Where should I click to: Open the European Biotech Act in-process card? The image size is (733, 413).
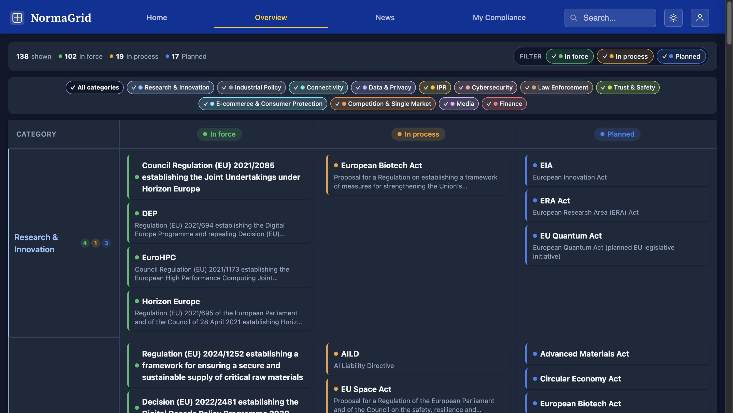click(418, 175)
